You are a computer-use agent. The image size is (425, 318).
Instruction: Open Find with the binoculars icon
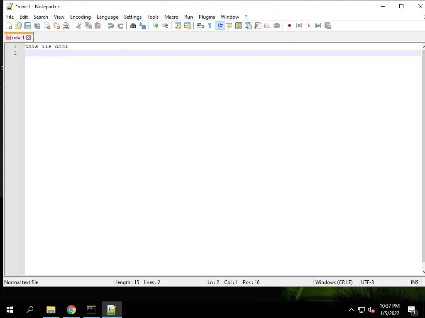coord(133,26)
